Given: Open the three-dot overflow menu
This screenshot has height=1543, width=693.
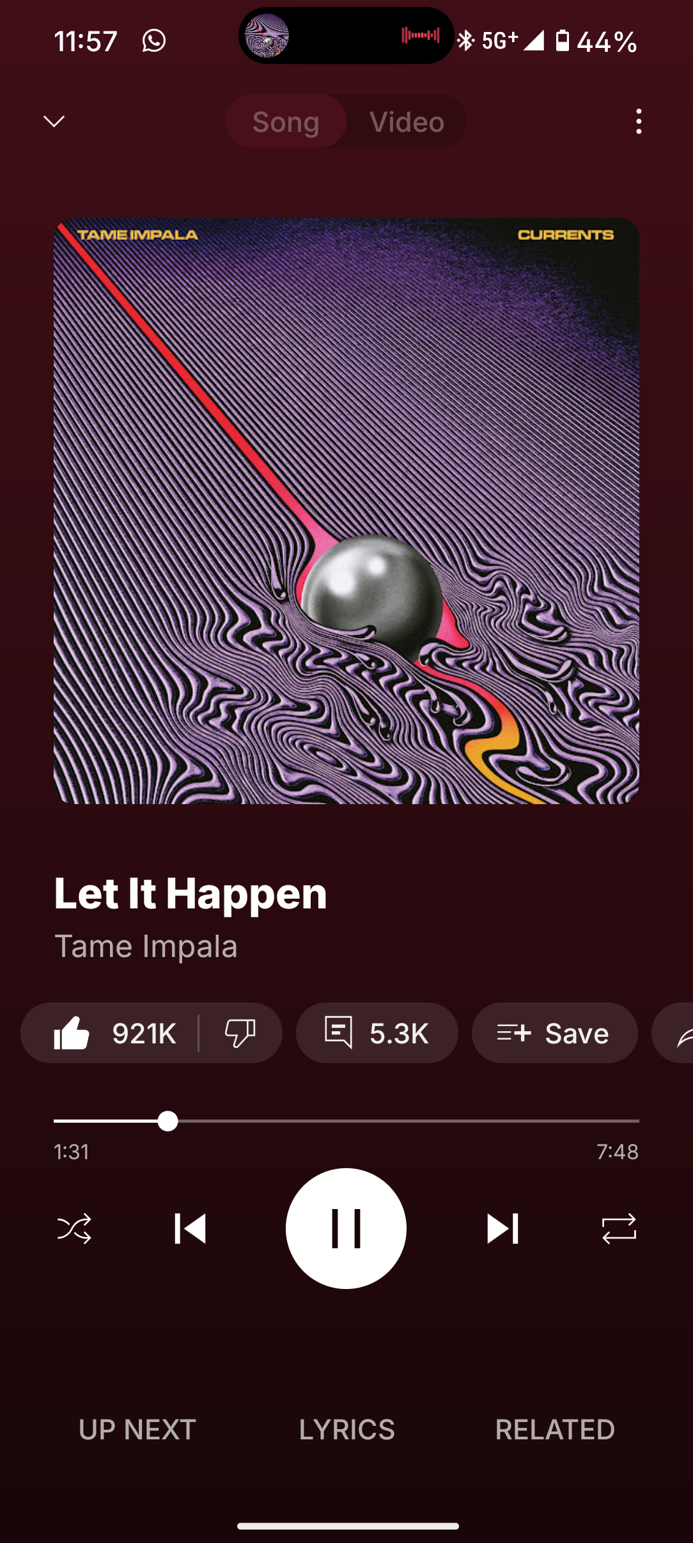Looking at the screenshot, I should click(639, 122).
